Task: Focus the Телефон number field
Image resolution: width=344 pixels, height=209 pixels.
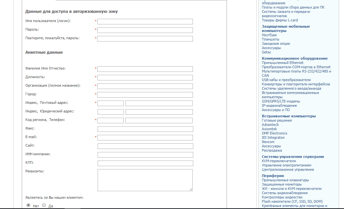Action: point(159,120)
